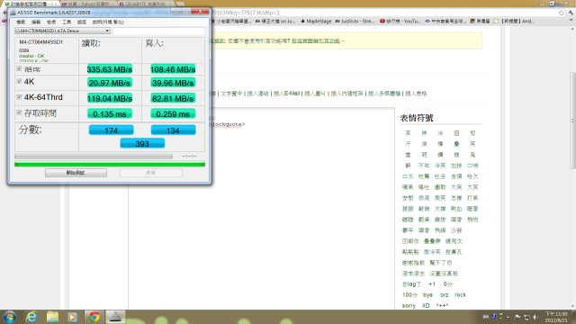Open Justin.tv bookmark
Viewport: 576px width, 324px height.
pyautogui.click(x=355, y=22)
